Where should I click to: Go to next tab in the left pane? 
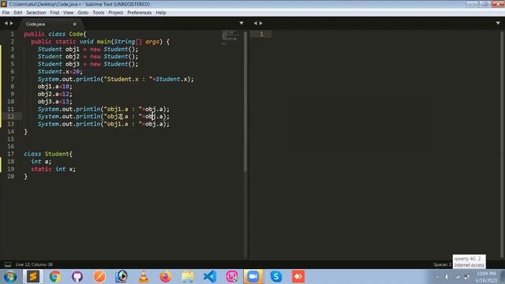point(12,23)
